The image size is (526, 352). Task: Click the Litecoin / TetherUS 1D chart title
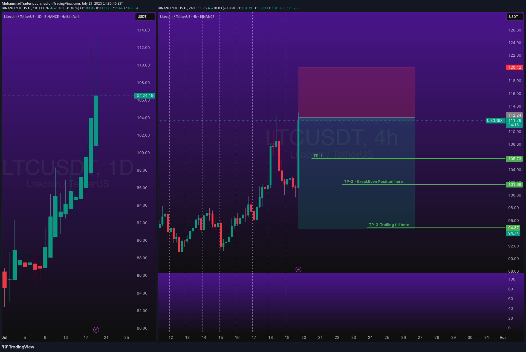(42, 17)
